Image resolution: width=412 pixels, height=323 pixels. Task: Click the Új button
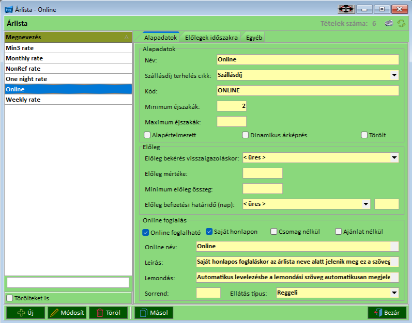tap(25, 313)
